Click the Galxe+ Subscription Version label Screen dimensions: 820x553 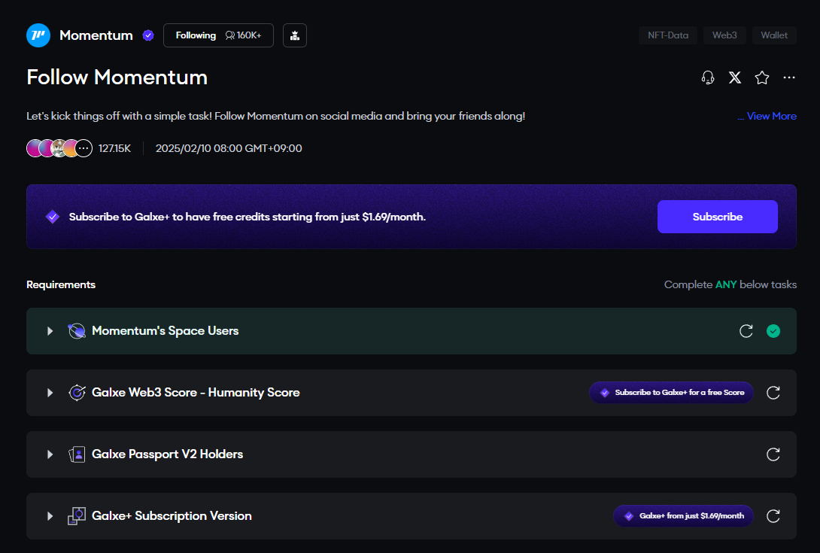pyautogui.click(x=172, y=516)
